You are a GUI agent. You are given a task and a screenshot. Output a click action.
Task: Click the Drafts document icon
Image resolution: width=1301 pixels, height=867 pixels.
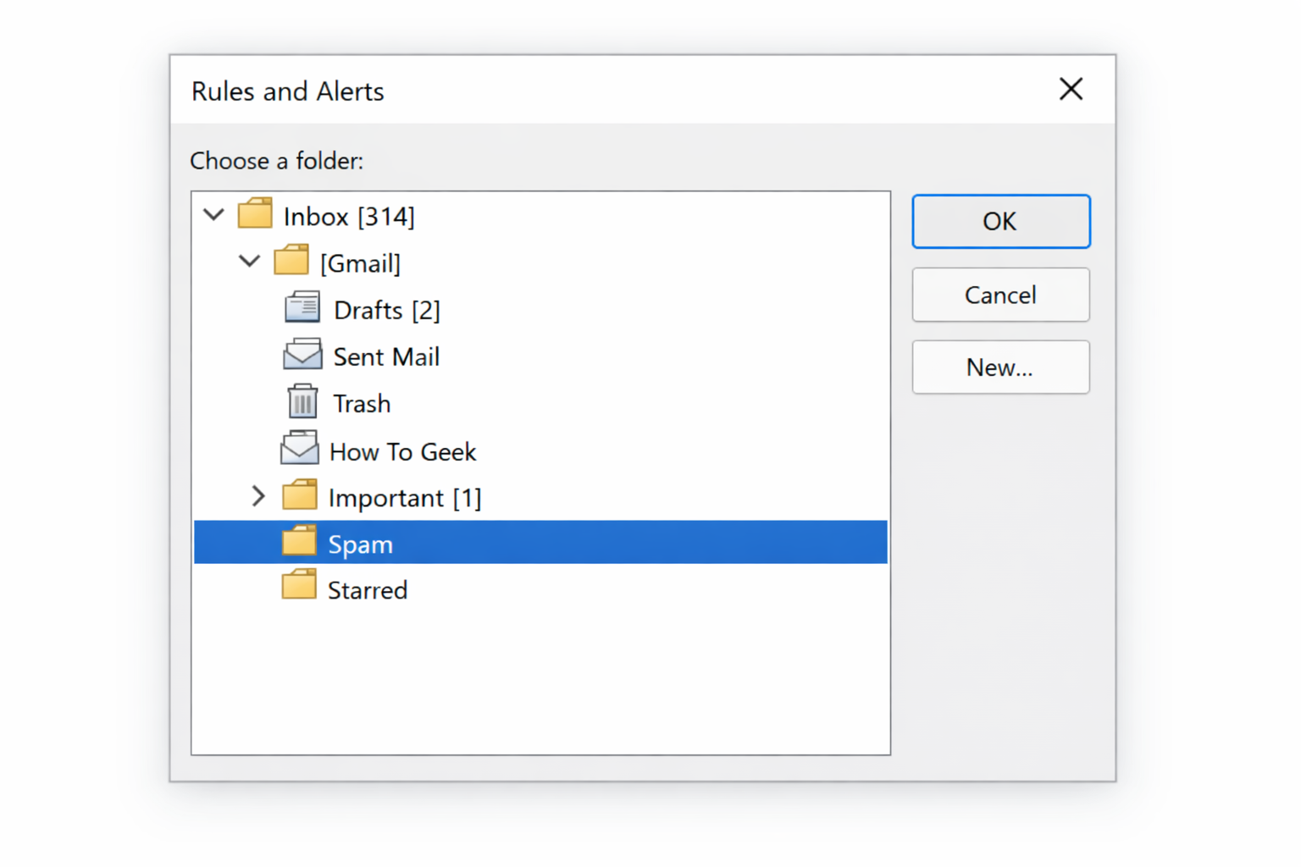point(304,307)
